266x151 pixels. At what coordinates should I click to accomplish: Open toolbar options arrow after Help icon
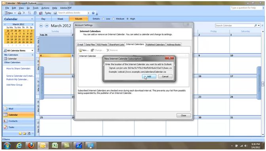click(x=97, y=14)
